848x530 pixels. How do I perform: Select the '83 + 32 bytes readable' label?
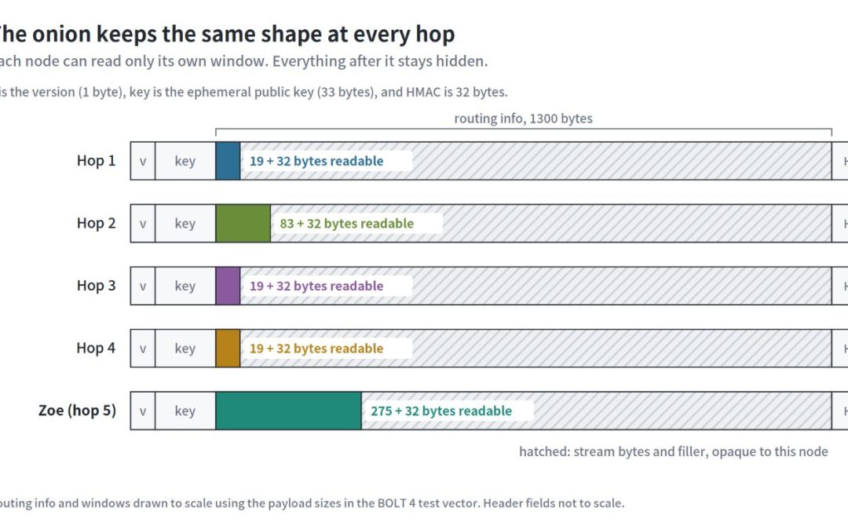click(347, 223)
